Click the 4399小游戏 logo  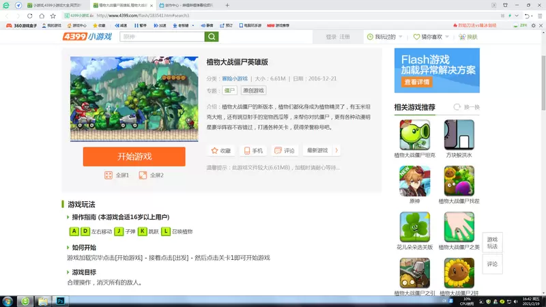tap(87, 37)
